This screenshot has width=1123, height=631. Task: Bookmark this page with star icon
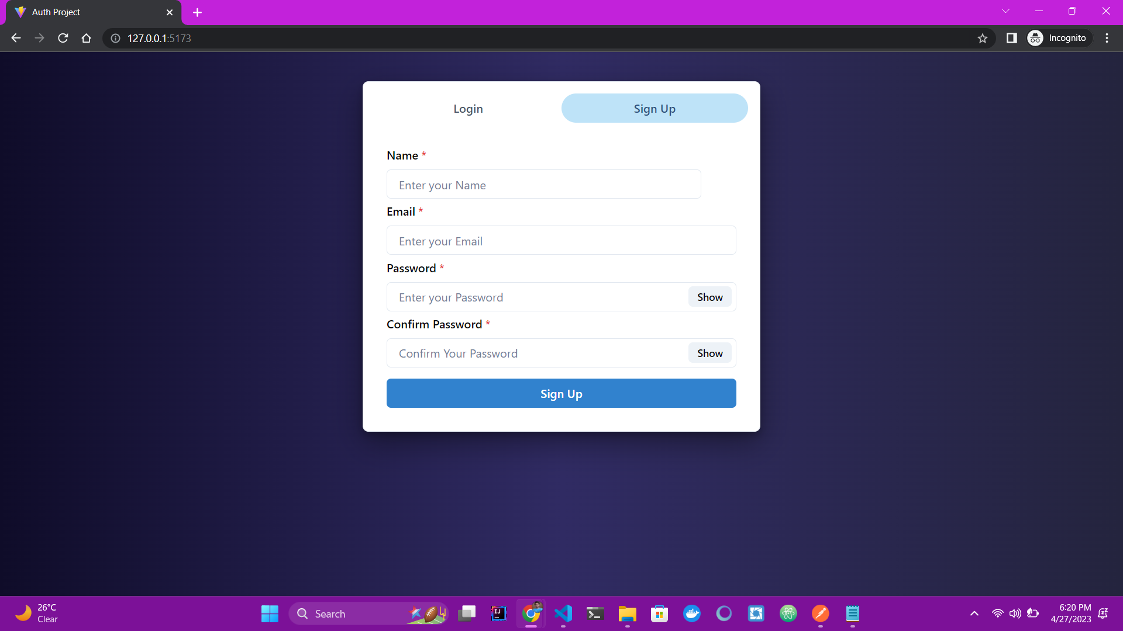[x=982, y=38]
